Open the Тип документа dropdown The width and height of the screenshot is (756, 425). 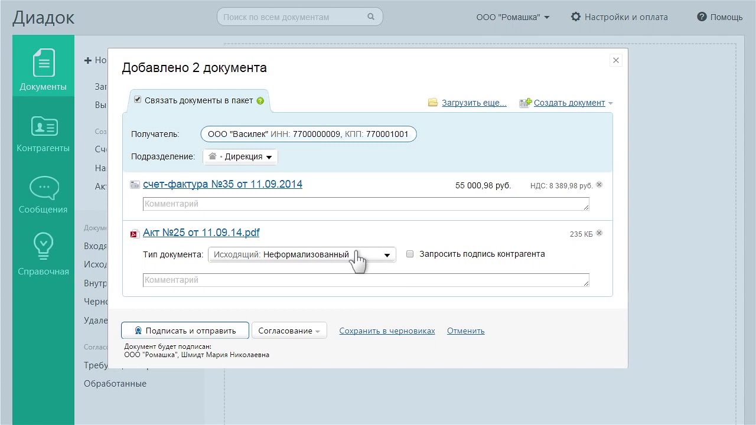(302, 254)
